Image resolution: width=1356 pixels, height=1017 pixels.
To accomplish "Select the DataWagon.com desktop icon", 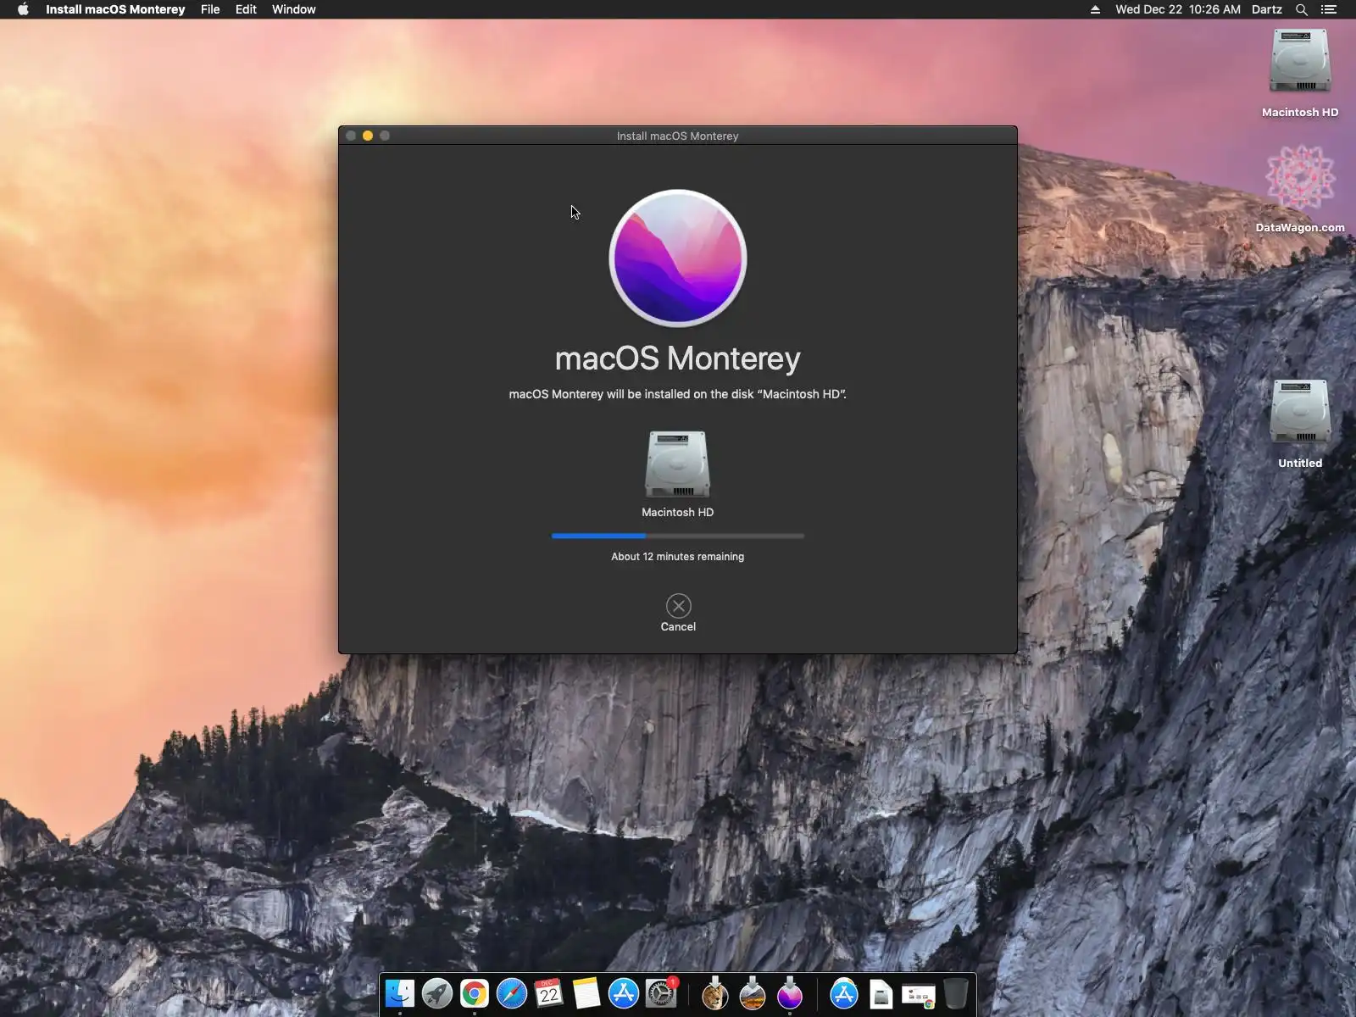I will click(1300, 176).
